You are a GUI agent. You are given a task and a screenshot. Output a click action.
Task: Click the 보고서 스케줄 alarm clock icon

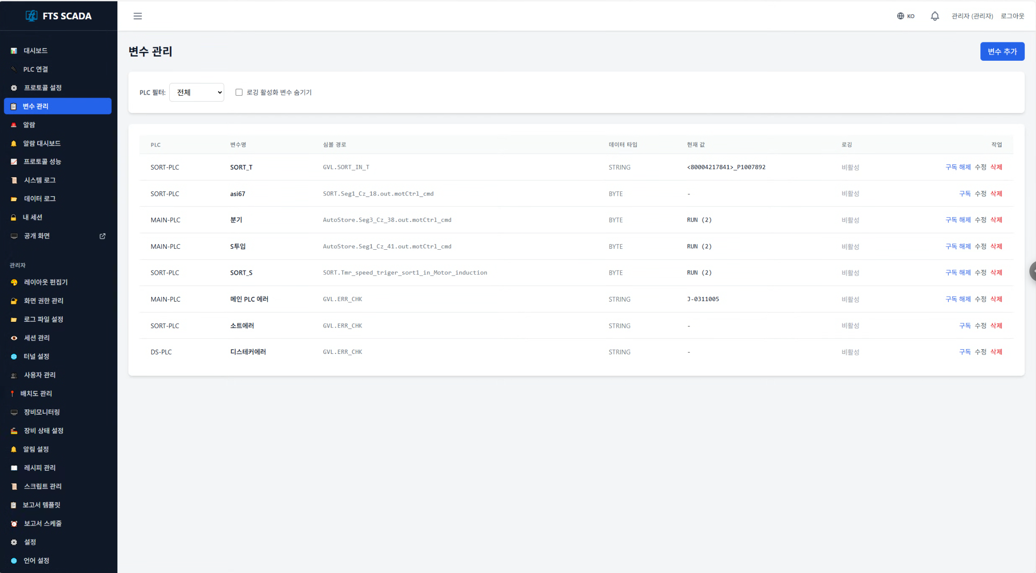(x=14, y=524)
